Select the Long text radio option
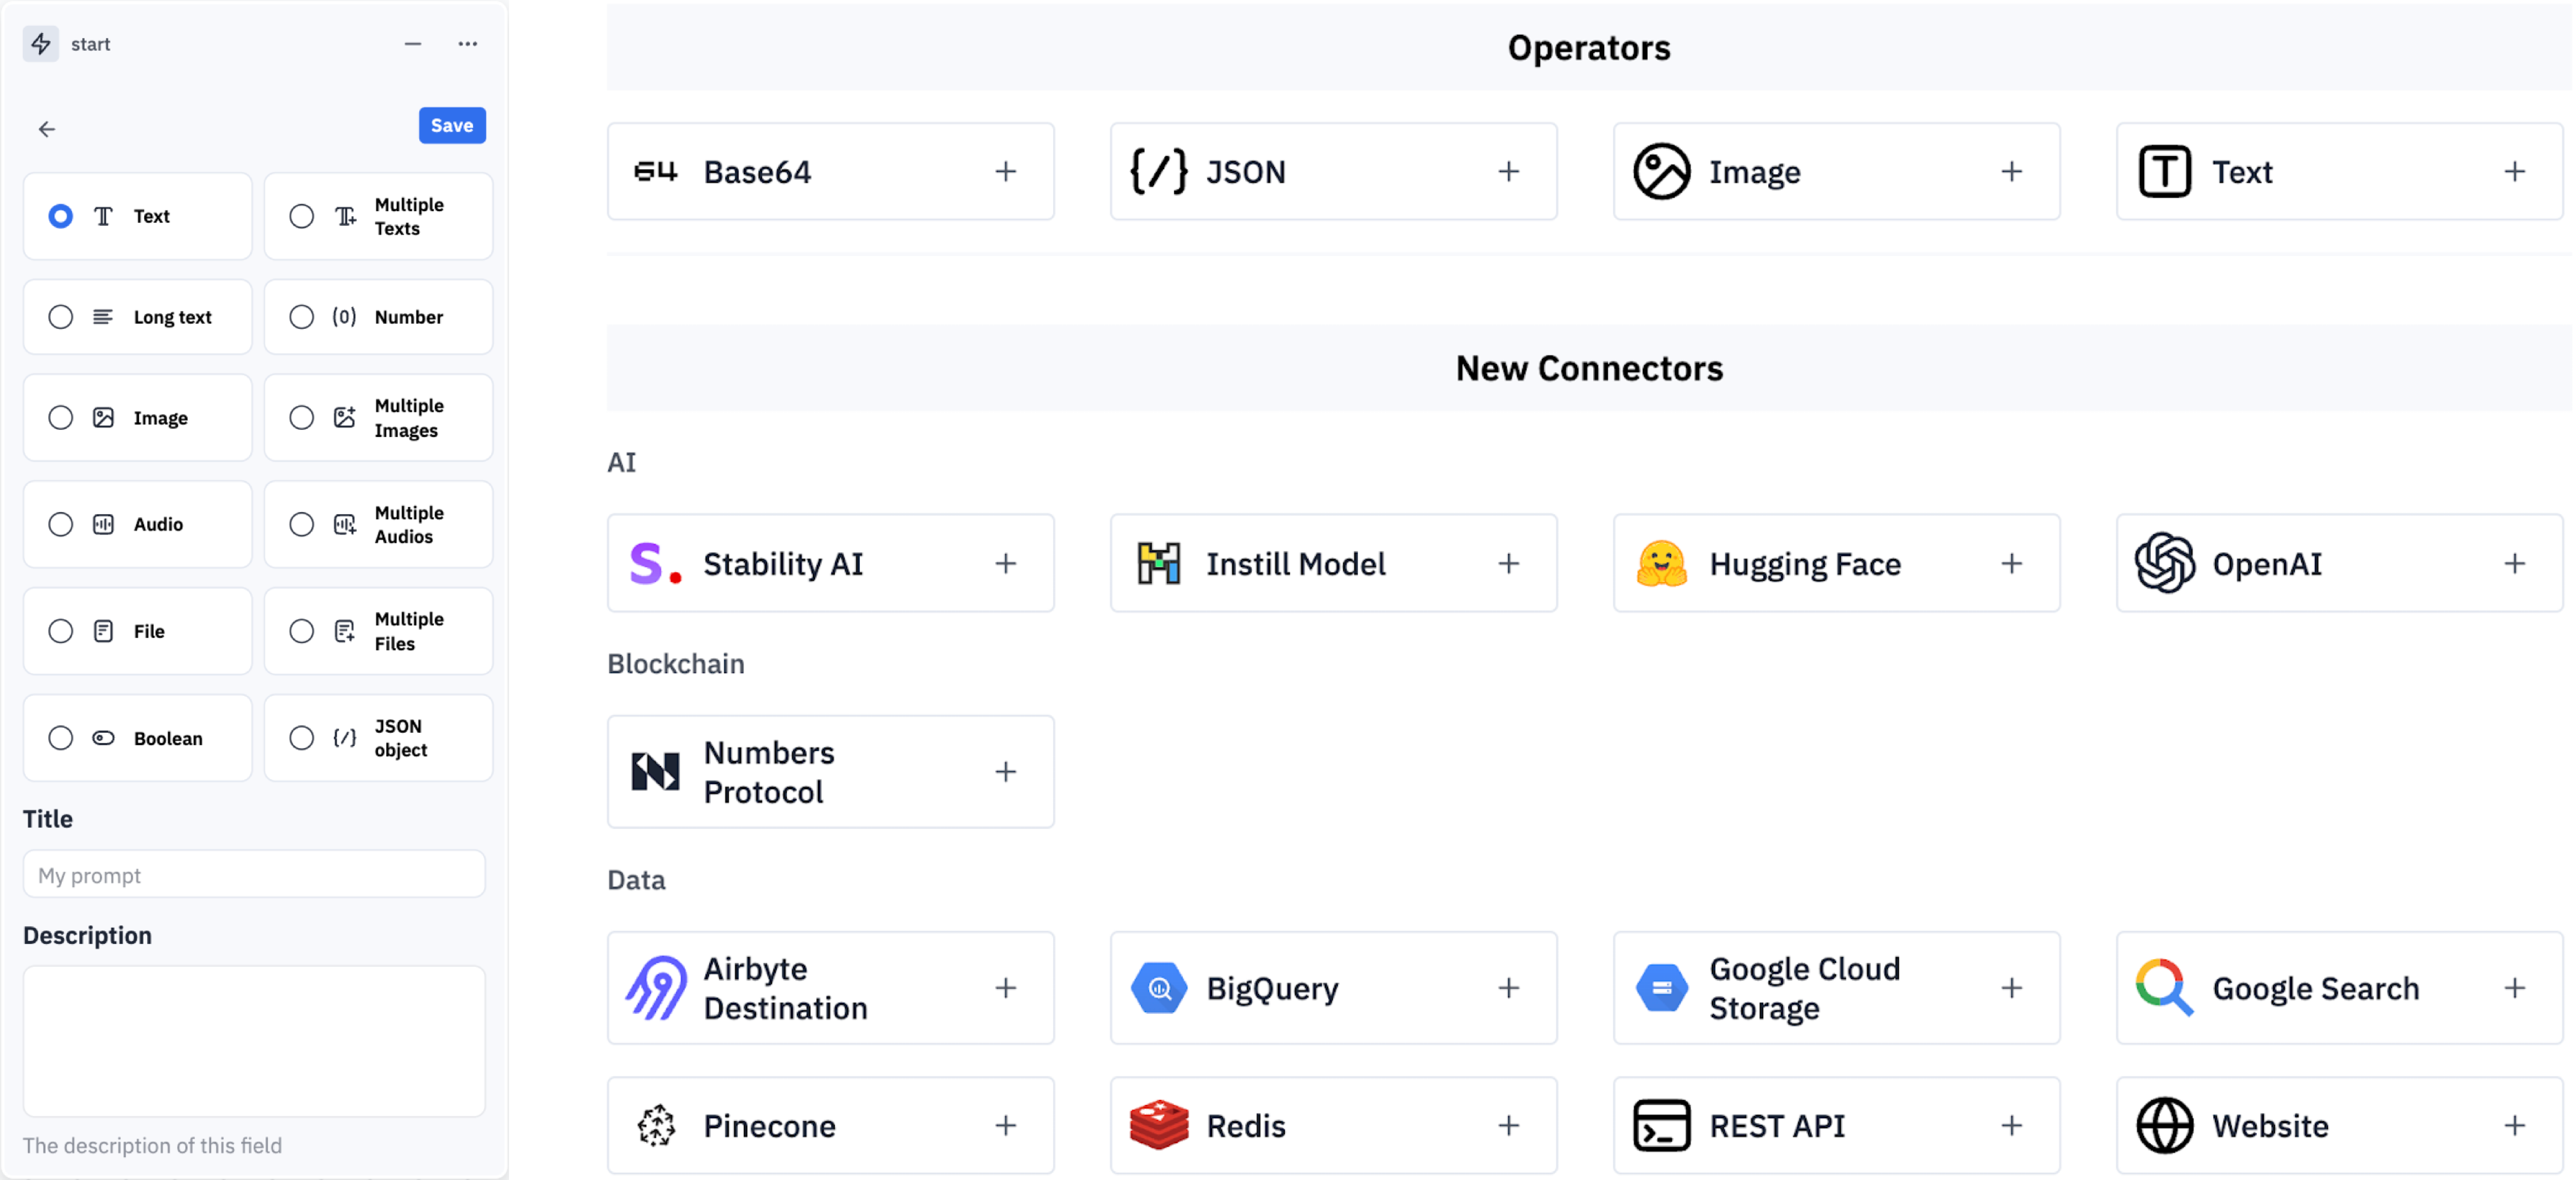The height and width of the screenshot is (1180, 2576). [x=61, y=317]
